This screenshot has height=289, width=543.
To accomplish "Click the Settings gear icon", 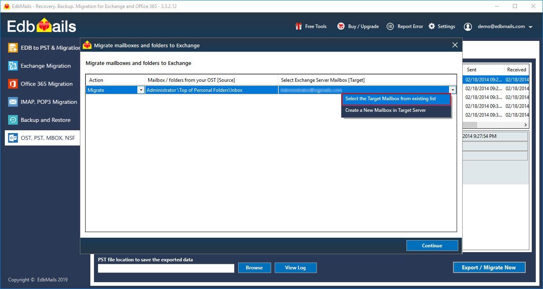I will [432, 26].
